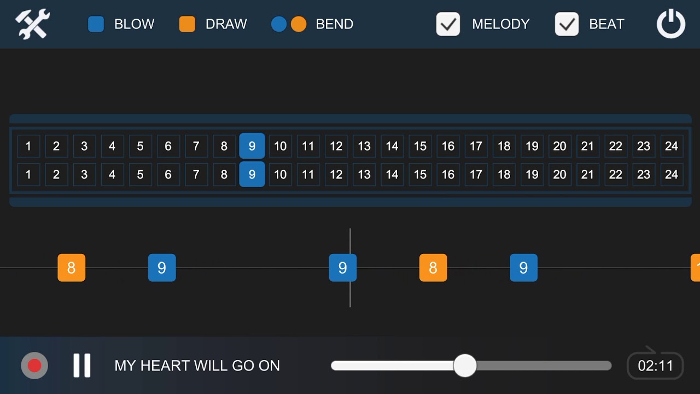The width and height of the screenshot is (700, 394).
Task: Select highlighted hole 9 in the top row
Action: tap(252, 146)
